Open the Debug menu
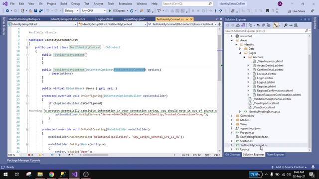 [x=75, y=3]
